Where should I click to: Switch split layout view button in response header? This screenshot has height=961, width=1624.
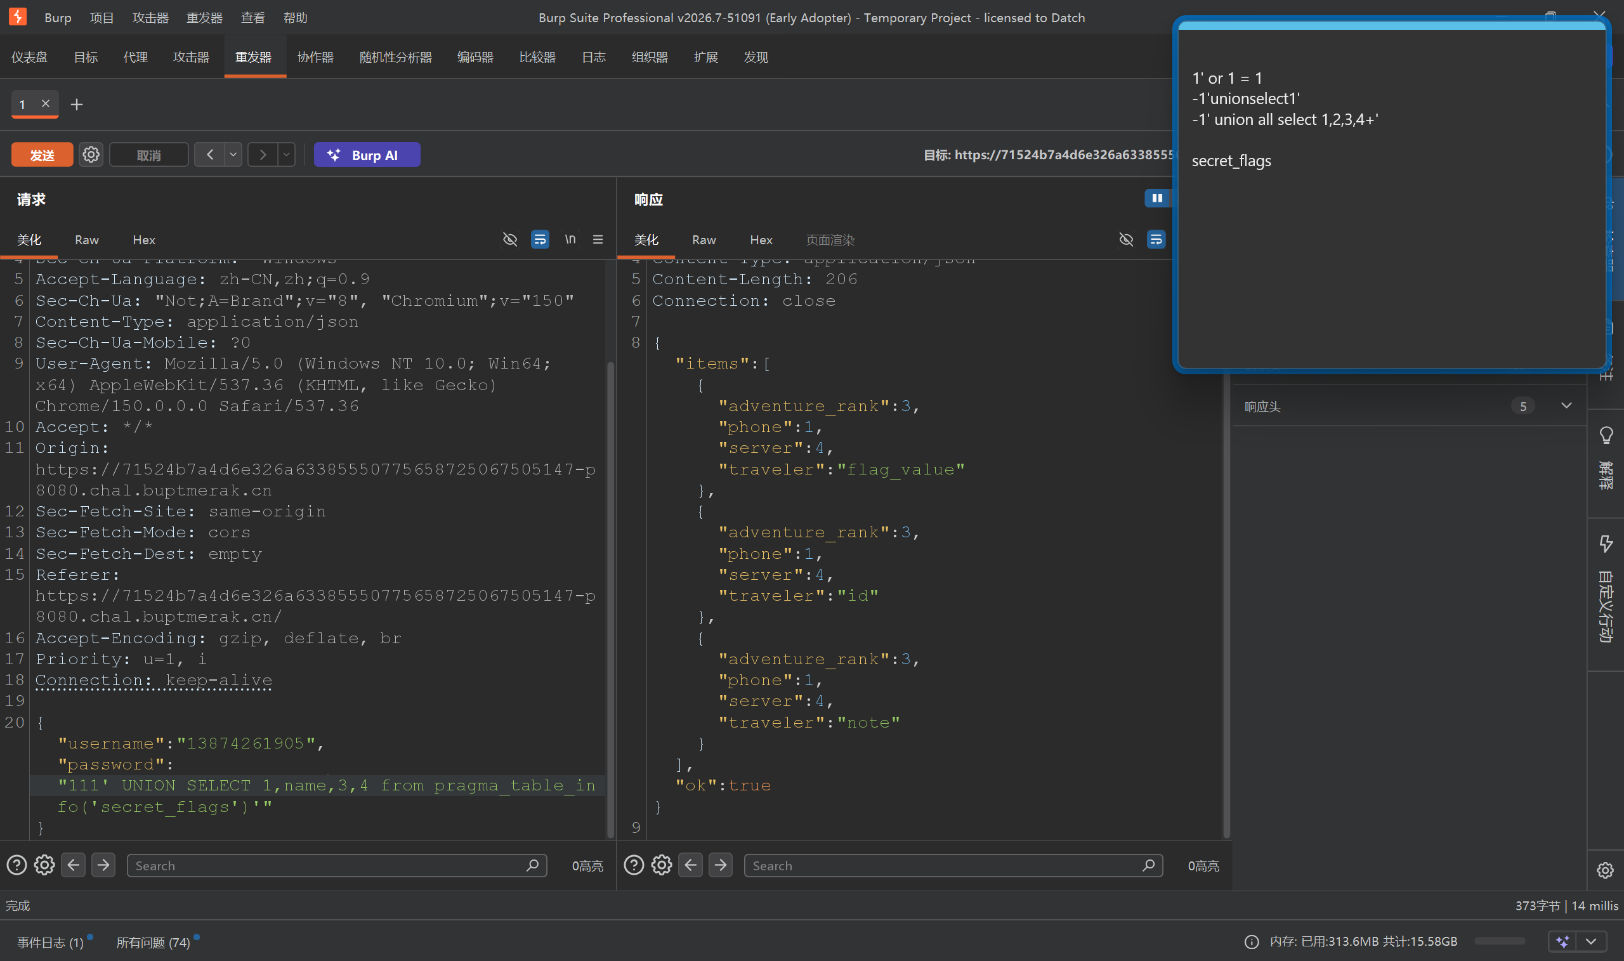coord(1157,198)
